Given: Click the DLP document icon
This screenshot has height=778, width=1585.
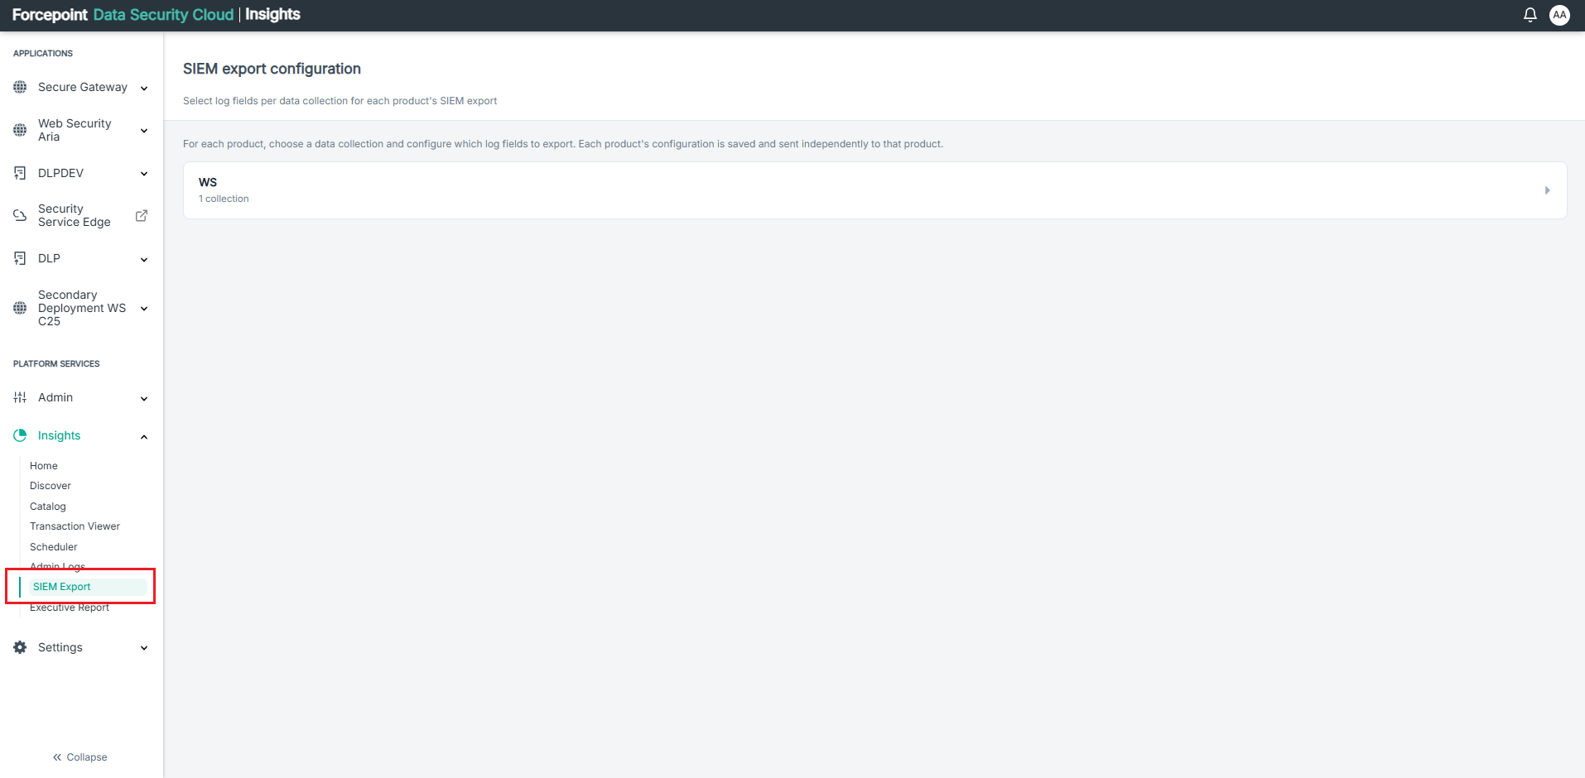Looking at the screenshot, I should [x=20, y=258].
